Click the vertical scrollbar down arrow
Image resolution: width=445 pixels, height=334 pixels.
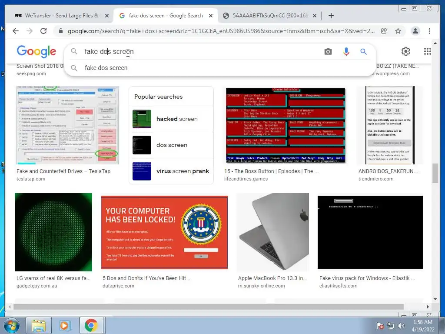click(x=435, y=299)
